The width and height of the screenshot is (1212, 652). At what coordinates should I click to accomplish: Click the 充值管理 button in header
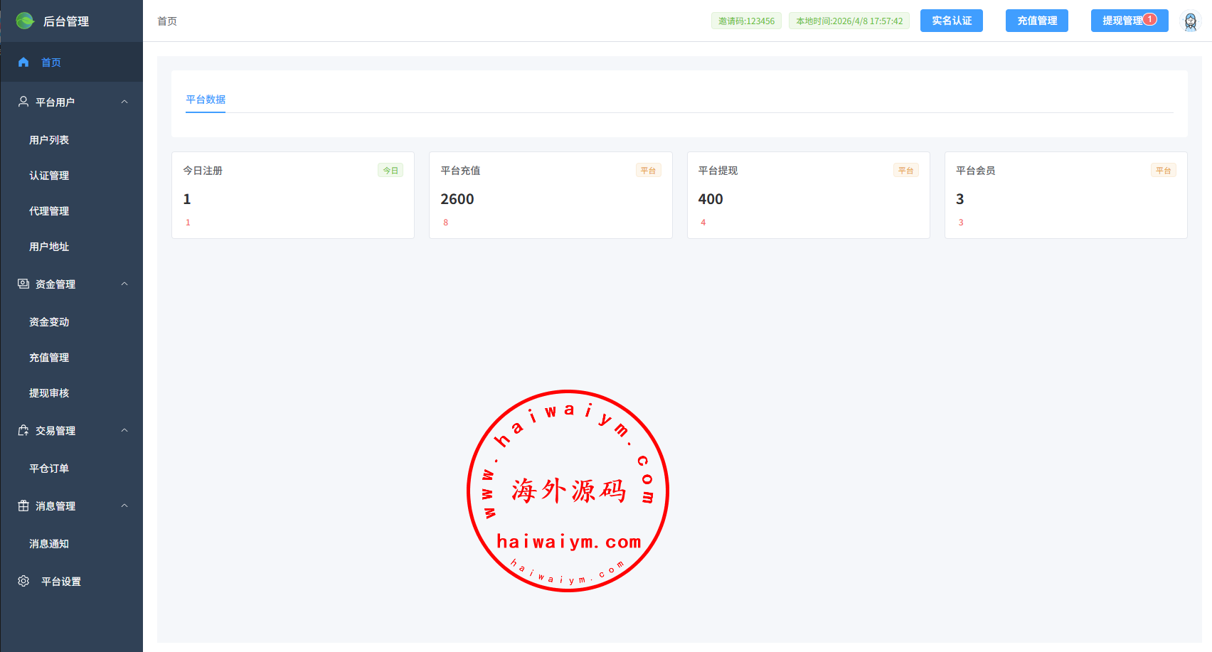(x=1036, y=21)
